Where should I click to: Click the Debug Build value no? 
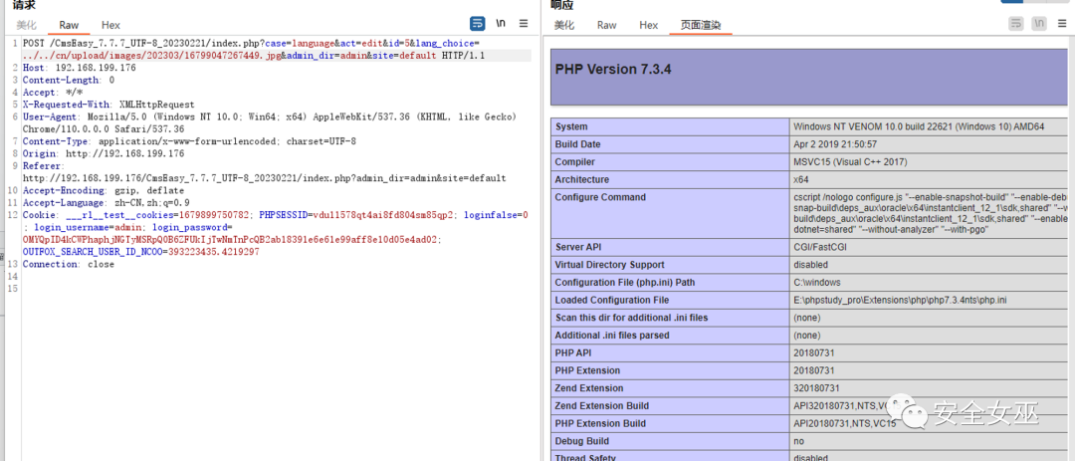[798, 441]
